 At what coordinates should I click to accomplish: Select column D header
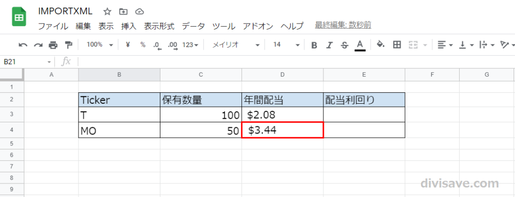click(x=283, y=75)
